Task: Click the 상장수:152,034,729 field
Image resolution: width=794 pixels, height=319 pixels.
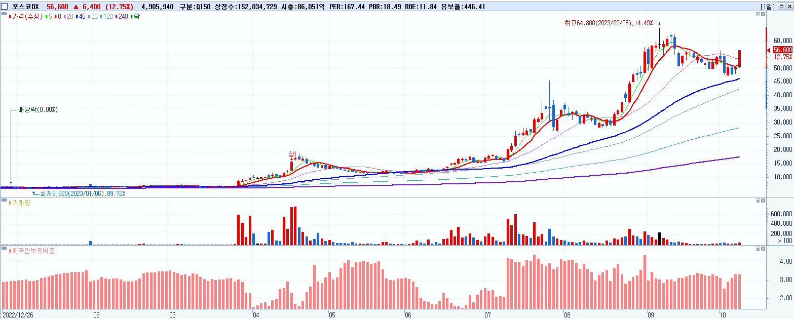Action: [245, 7]
